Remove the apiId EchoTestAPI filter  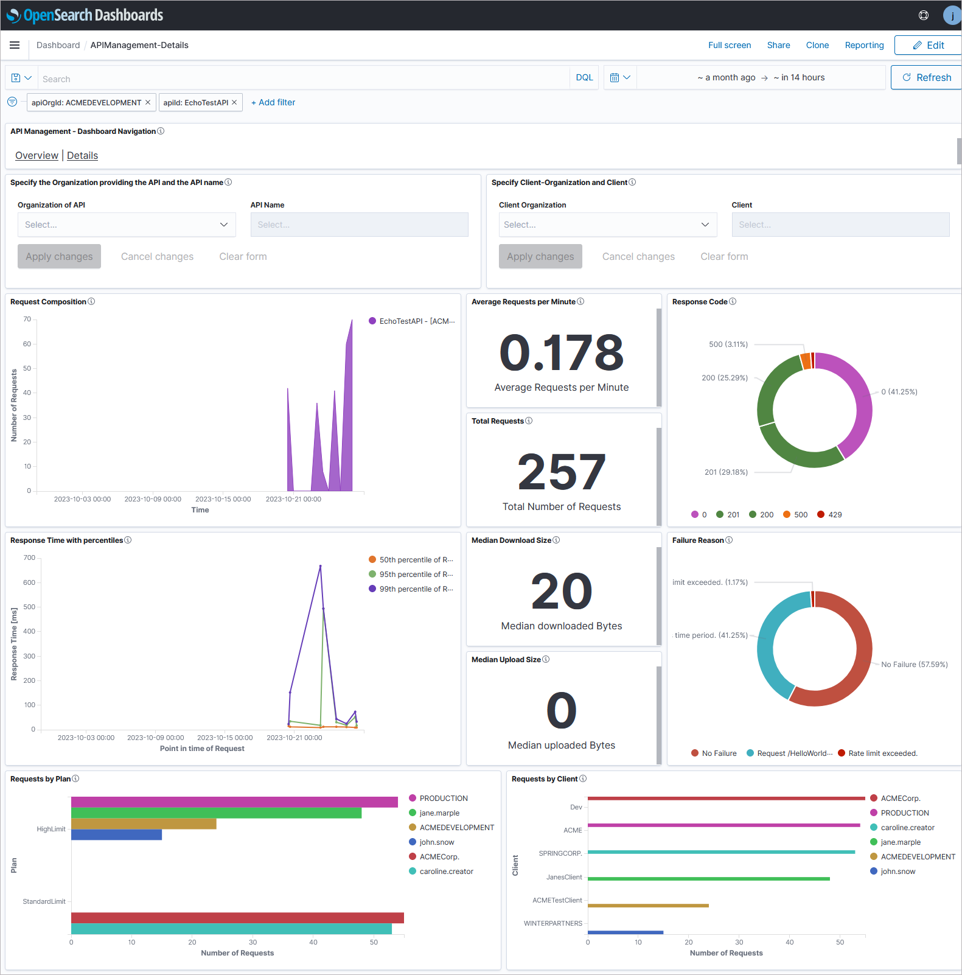(234, 103)
